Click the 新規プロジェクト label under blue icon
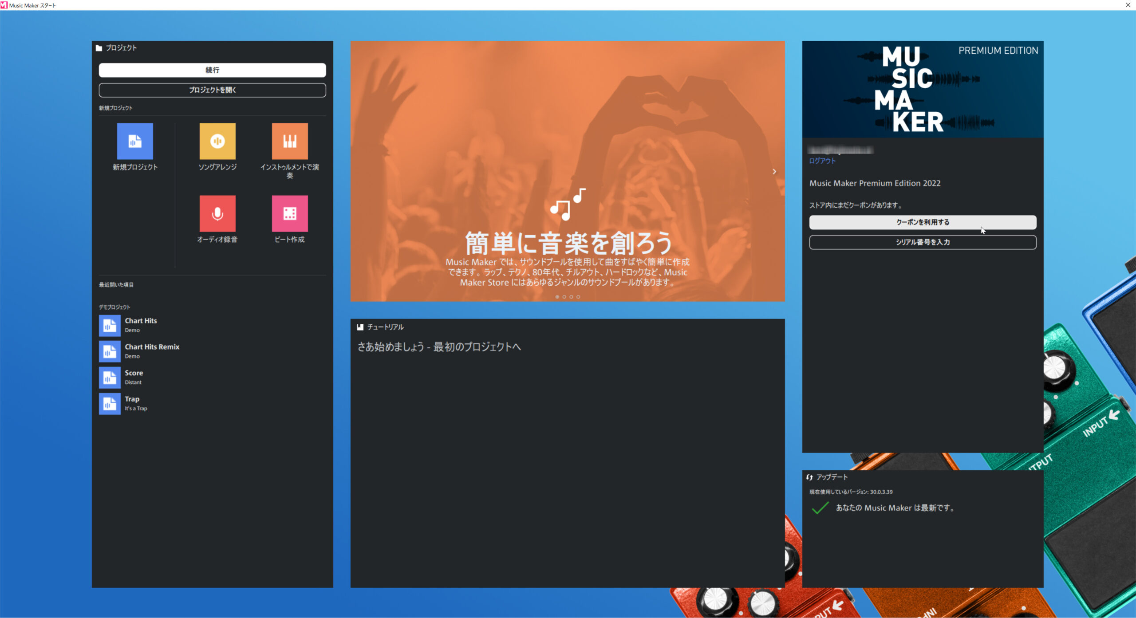This screenshot has width=1136, height=618. coord(135,167)
